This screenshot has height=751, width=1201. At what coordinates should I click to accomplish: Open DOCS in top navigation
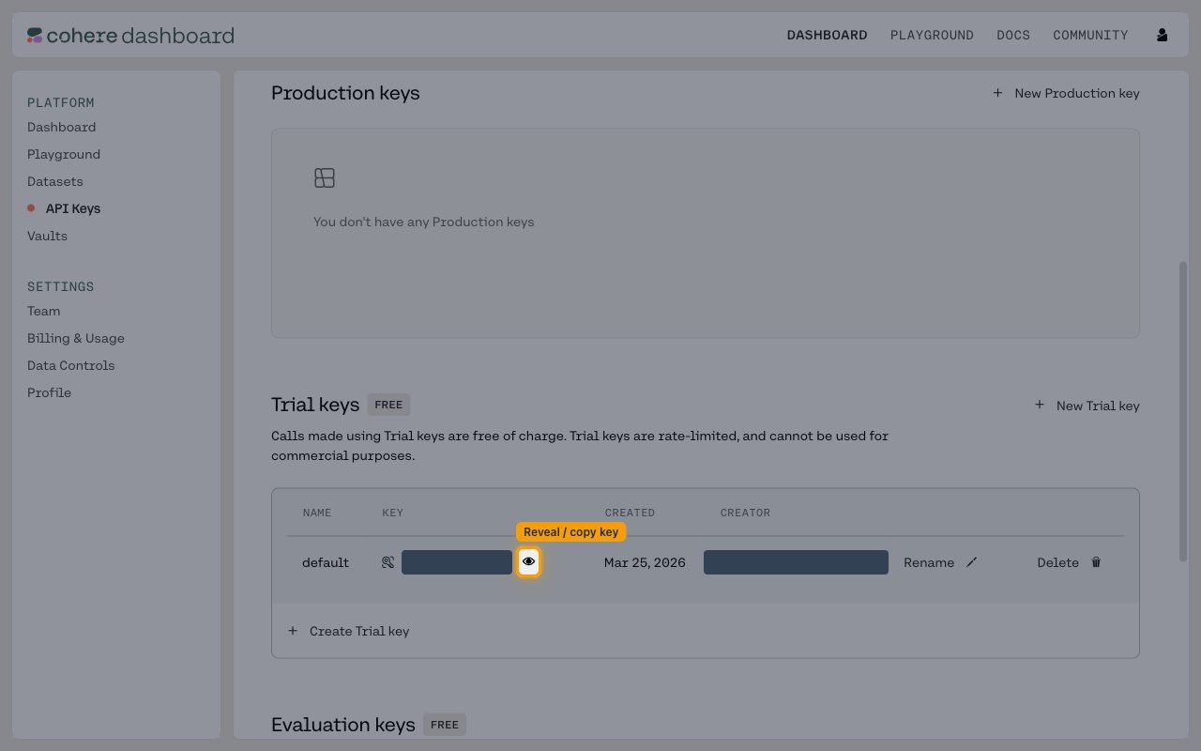point(1013,35)
